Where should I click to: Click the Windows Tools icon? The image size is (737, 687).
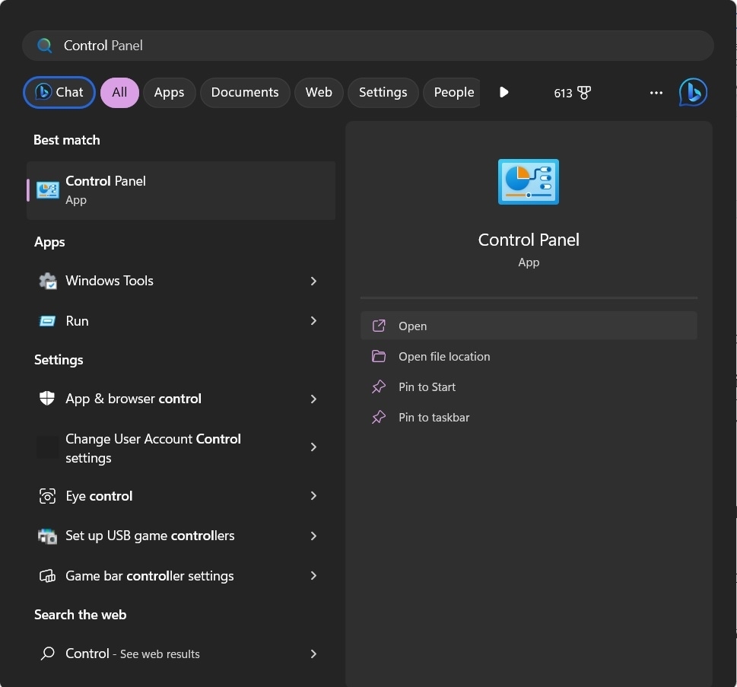coord(47,281)
